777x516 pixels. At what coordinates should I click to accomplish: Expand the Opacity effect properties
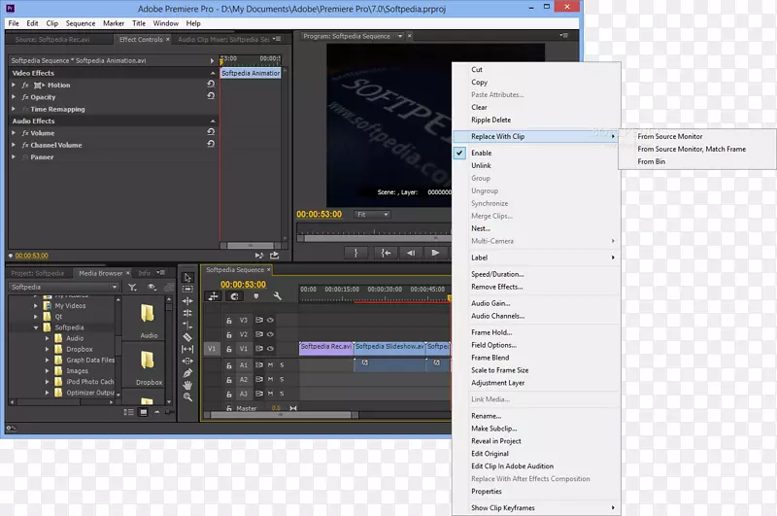point(14,96)
